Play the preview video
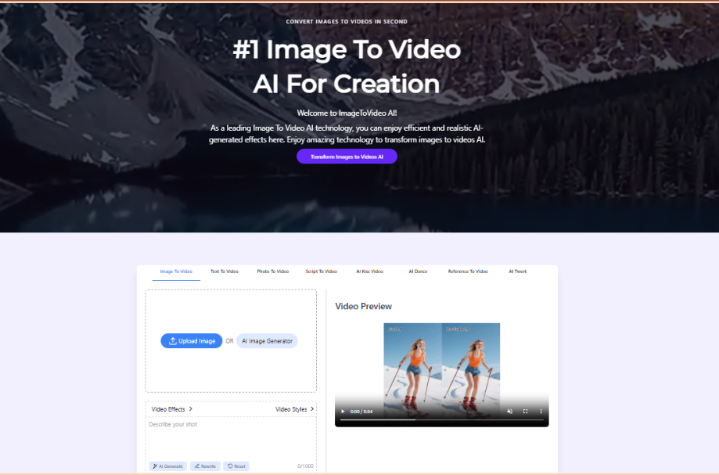 coord(343,411)
